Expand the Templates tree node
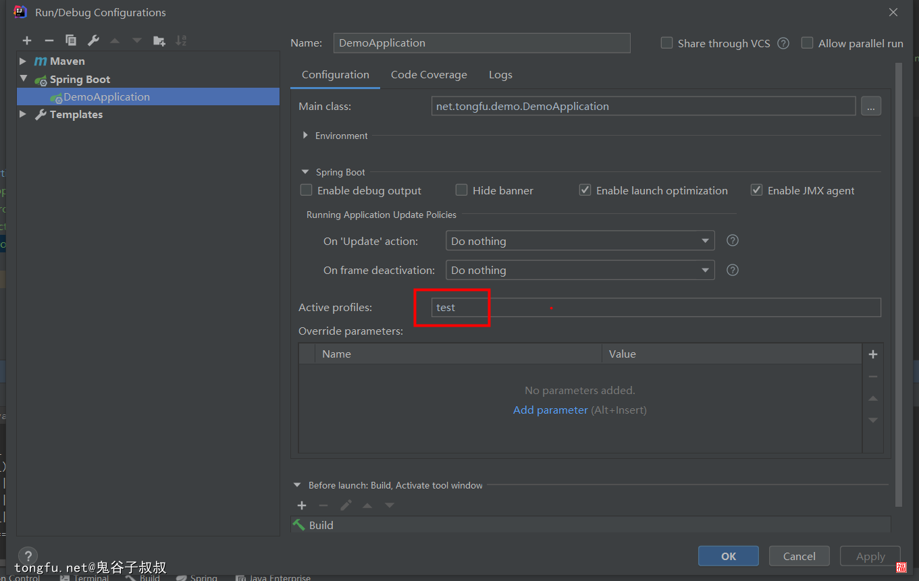Screen dimensions: 919x581 tap(23, 114)
